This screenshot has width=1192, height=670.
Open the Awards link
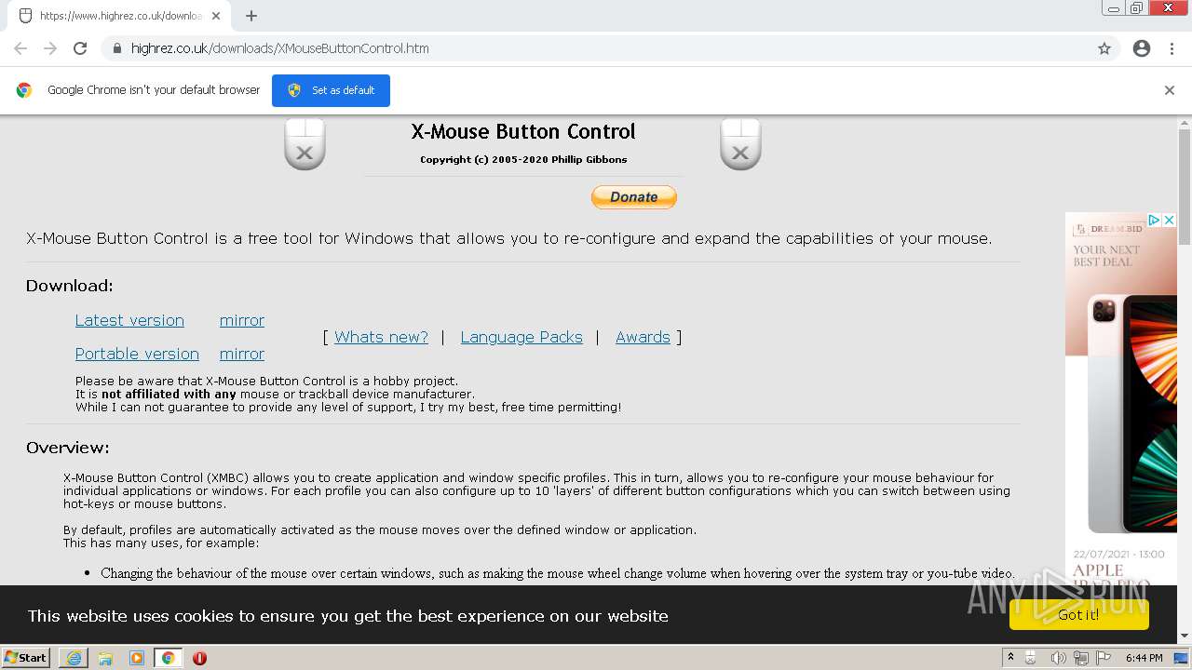(x=643, y=337)
